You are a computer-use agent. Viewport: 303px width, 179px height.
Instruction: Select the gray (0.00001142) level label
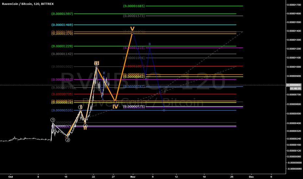pyautogui.click(x=62, y=54)
